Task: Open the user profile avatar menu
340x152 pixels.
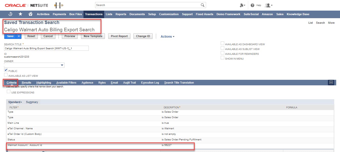Action: (268, 5)
